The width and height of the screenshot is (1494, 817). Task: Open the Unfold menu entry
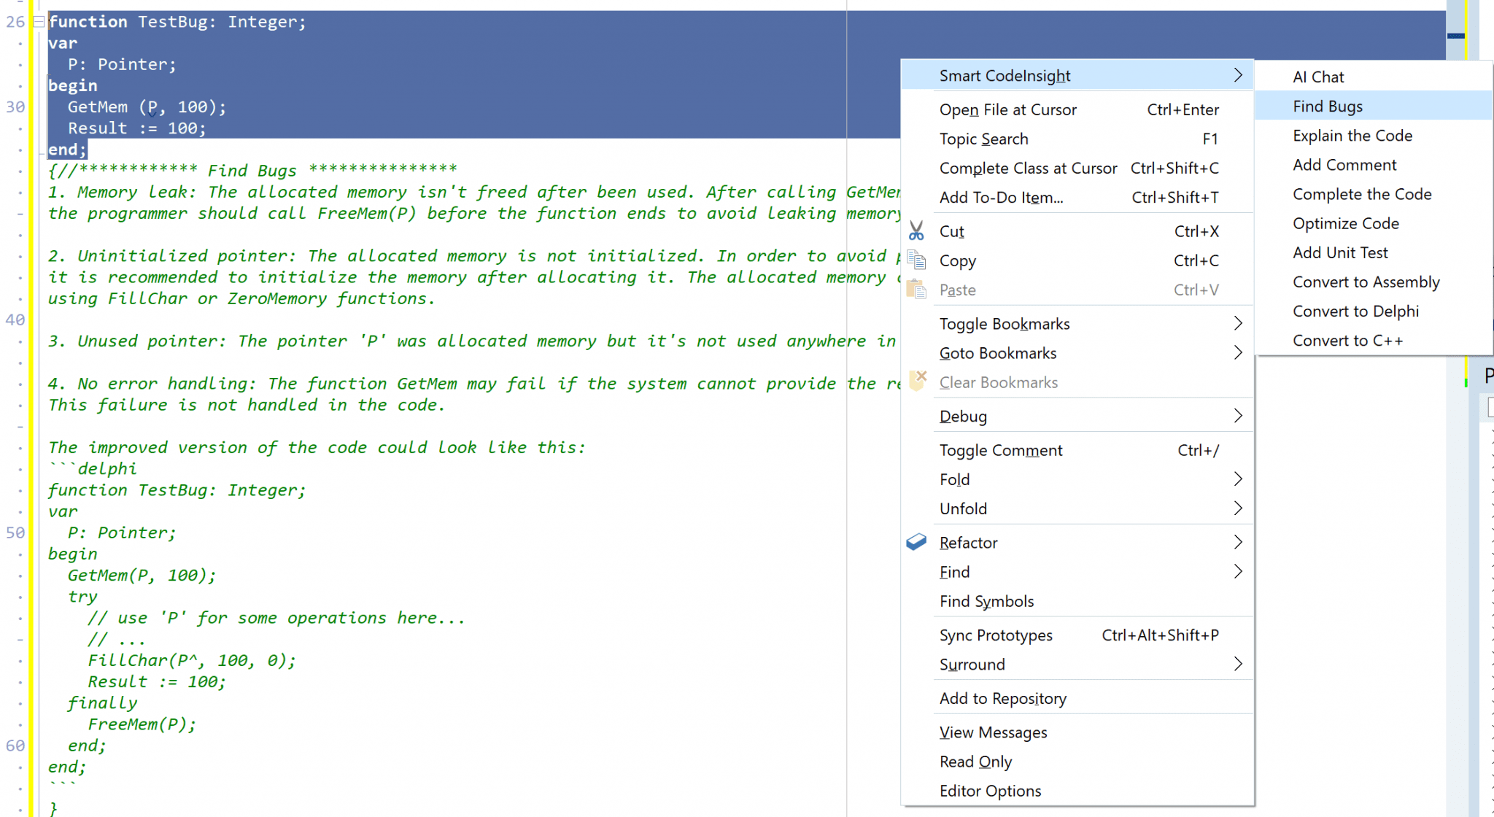(x=1077, y=508)
